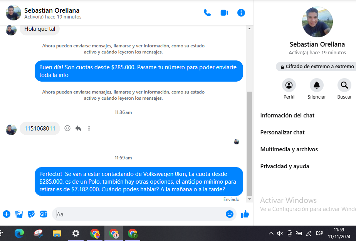356x241 pixels.
Task: Reply to the 1151068011 message
Action: pyautogui.click(x=78, y=128)
